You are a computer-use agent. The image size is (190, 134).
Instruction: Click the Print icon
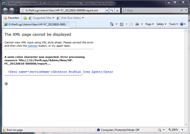click(x=137, y=24)
